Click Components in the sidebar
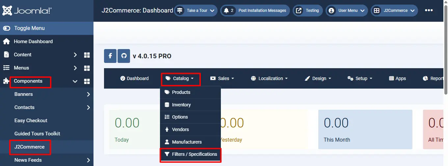Image resolution: width=448 pixels, height=166 pixels. point(28,81)
